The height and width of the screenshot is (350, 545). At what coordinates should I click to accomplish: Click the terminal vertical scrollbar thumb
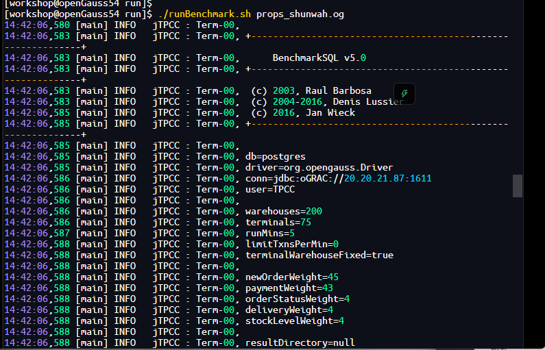click(518, 186)
